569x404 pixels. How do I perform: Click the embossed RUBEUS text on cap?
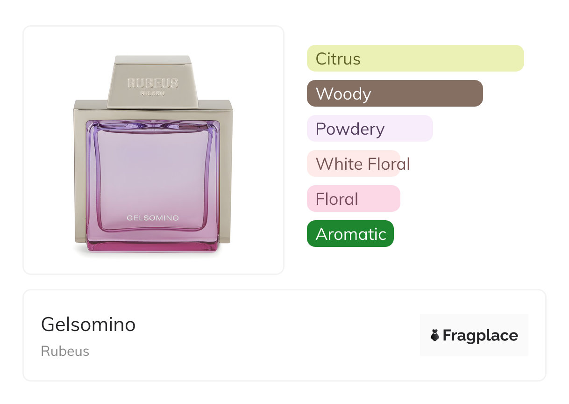coord(153,83)
